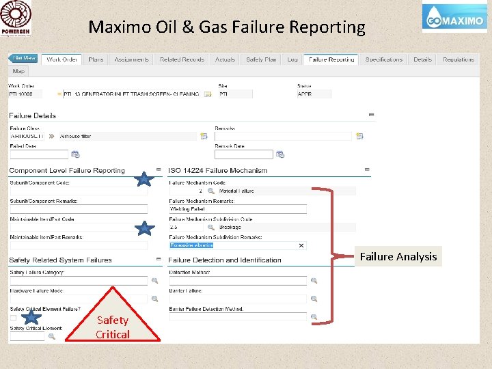Open the Remark Date calendar picker
This screenshot has width=492, height=369.
tap(280, 154)
